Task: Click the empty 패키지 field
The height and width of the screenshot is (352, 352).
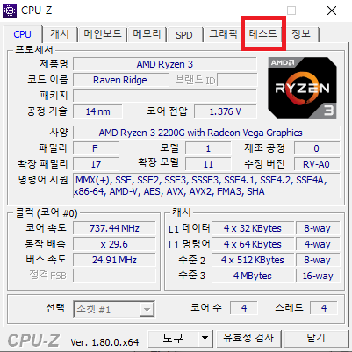Action: (x=165, y=96)
